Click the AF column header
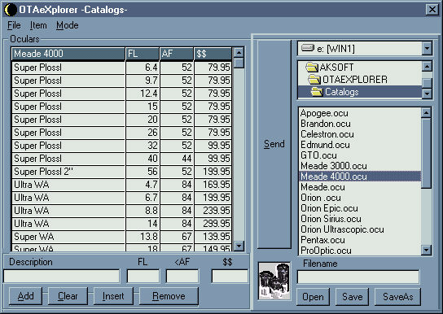The image size is (443, 314). click(x=177, y=54)
